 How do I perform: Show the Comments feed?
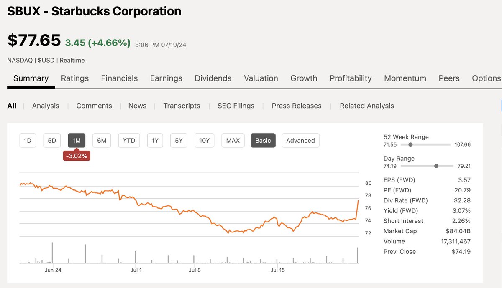click(x=94, y=106)
